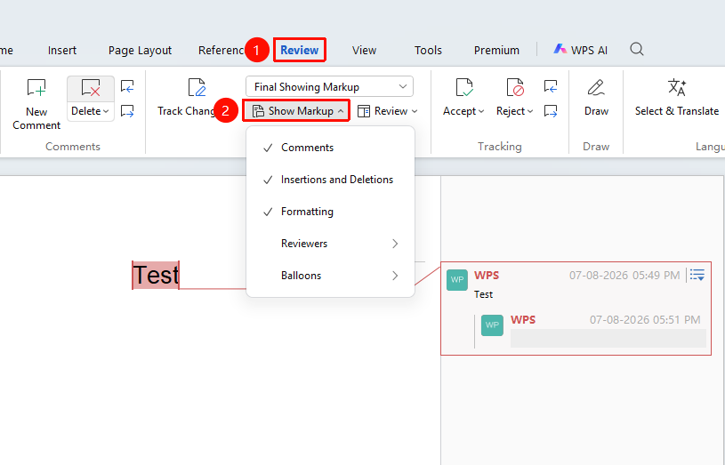Click the Reject change icon
Image resolution: width=725 pixels, height=465 pixels.
tap(515, 87)
